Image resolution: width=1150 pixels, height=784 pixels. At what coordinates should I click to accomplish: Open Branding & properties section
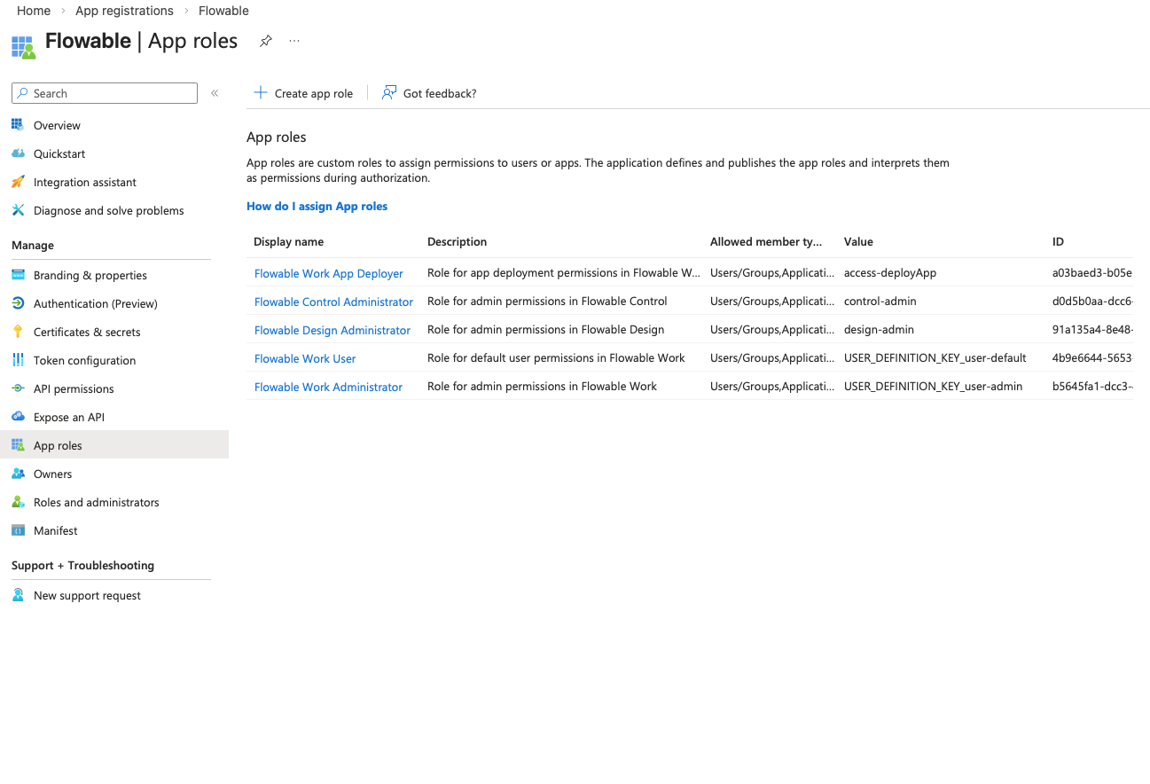point(90,275)
